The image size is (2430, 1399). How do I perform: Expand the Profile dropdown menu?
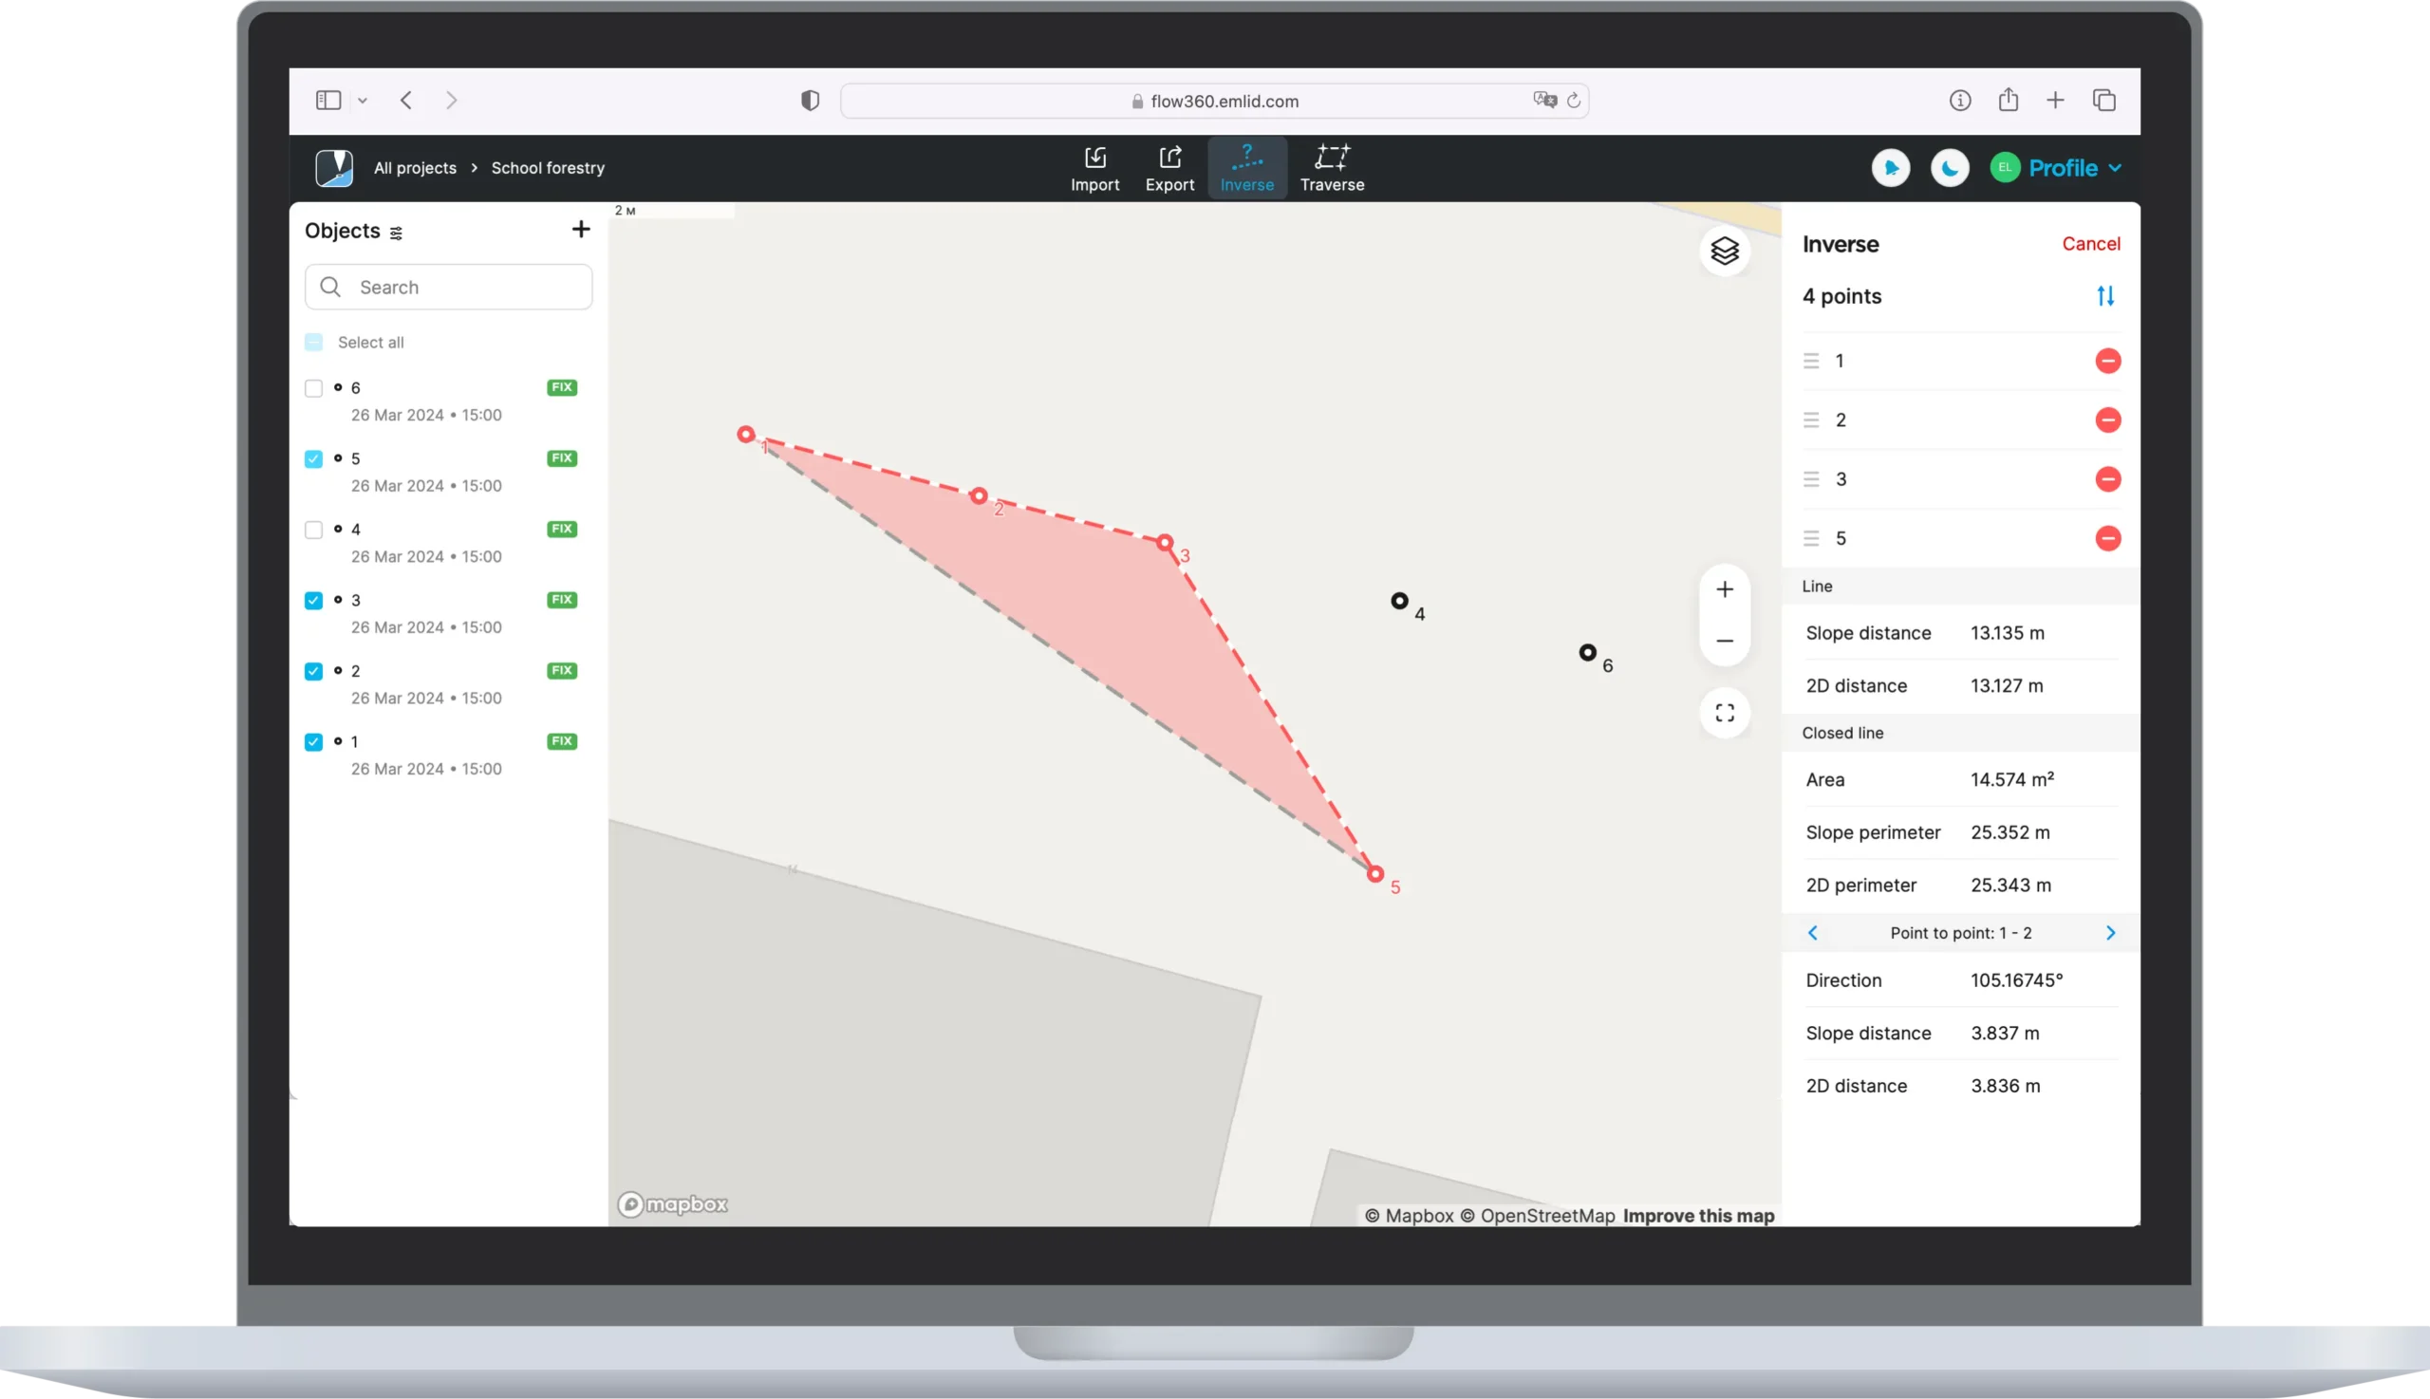pos(2072,168)
